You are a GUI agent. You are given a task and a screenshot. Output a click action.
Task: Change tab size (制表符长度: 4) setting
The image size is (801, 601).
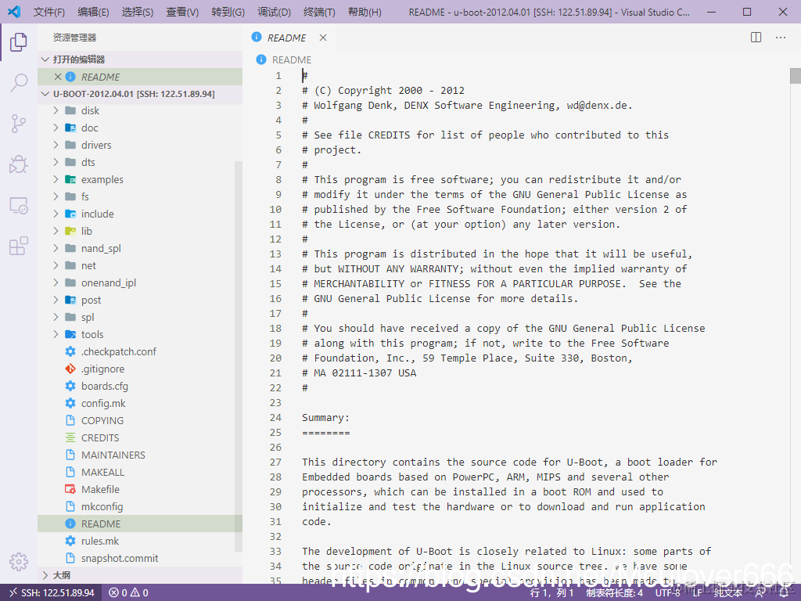click(615, 593)
